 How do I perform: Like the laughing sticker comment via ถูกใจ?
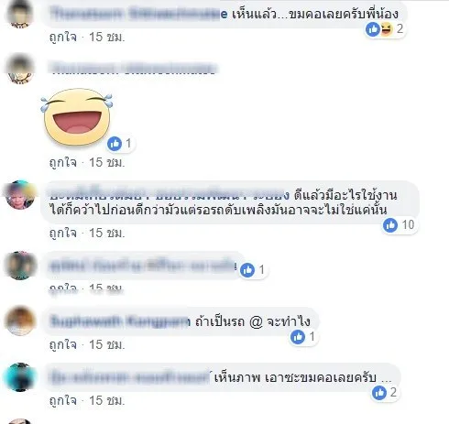click(62, 162)
